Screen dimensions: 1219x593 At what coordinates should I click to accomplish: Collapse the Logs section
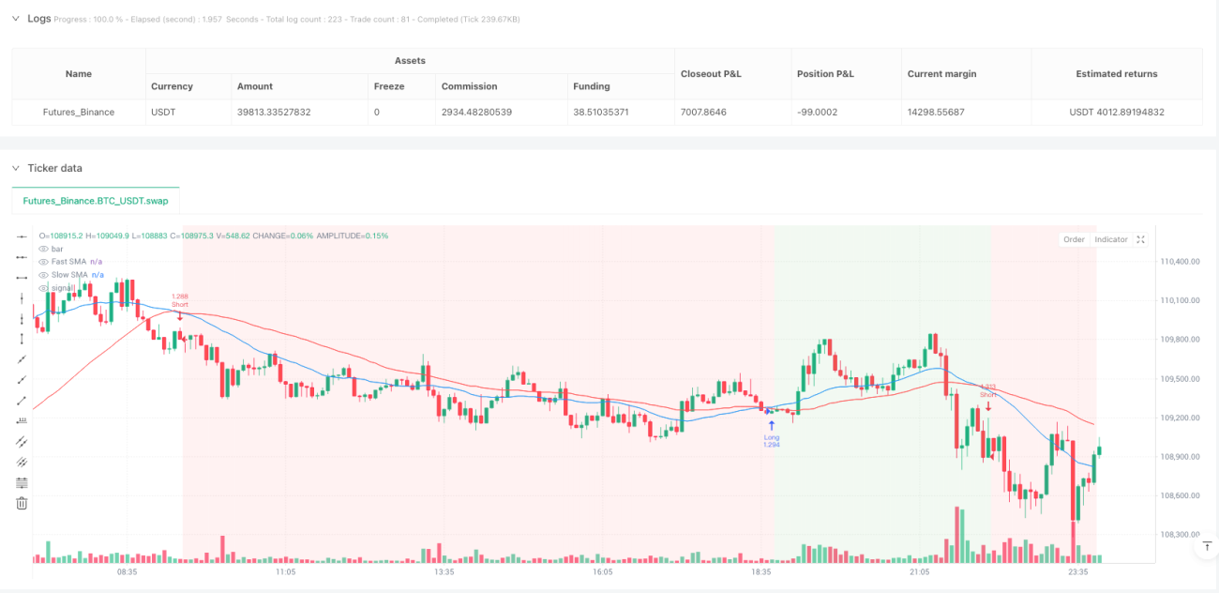(x=15, y=18)
